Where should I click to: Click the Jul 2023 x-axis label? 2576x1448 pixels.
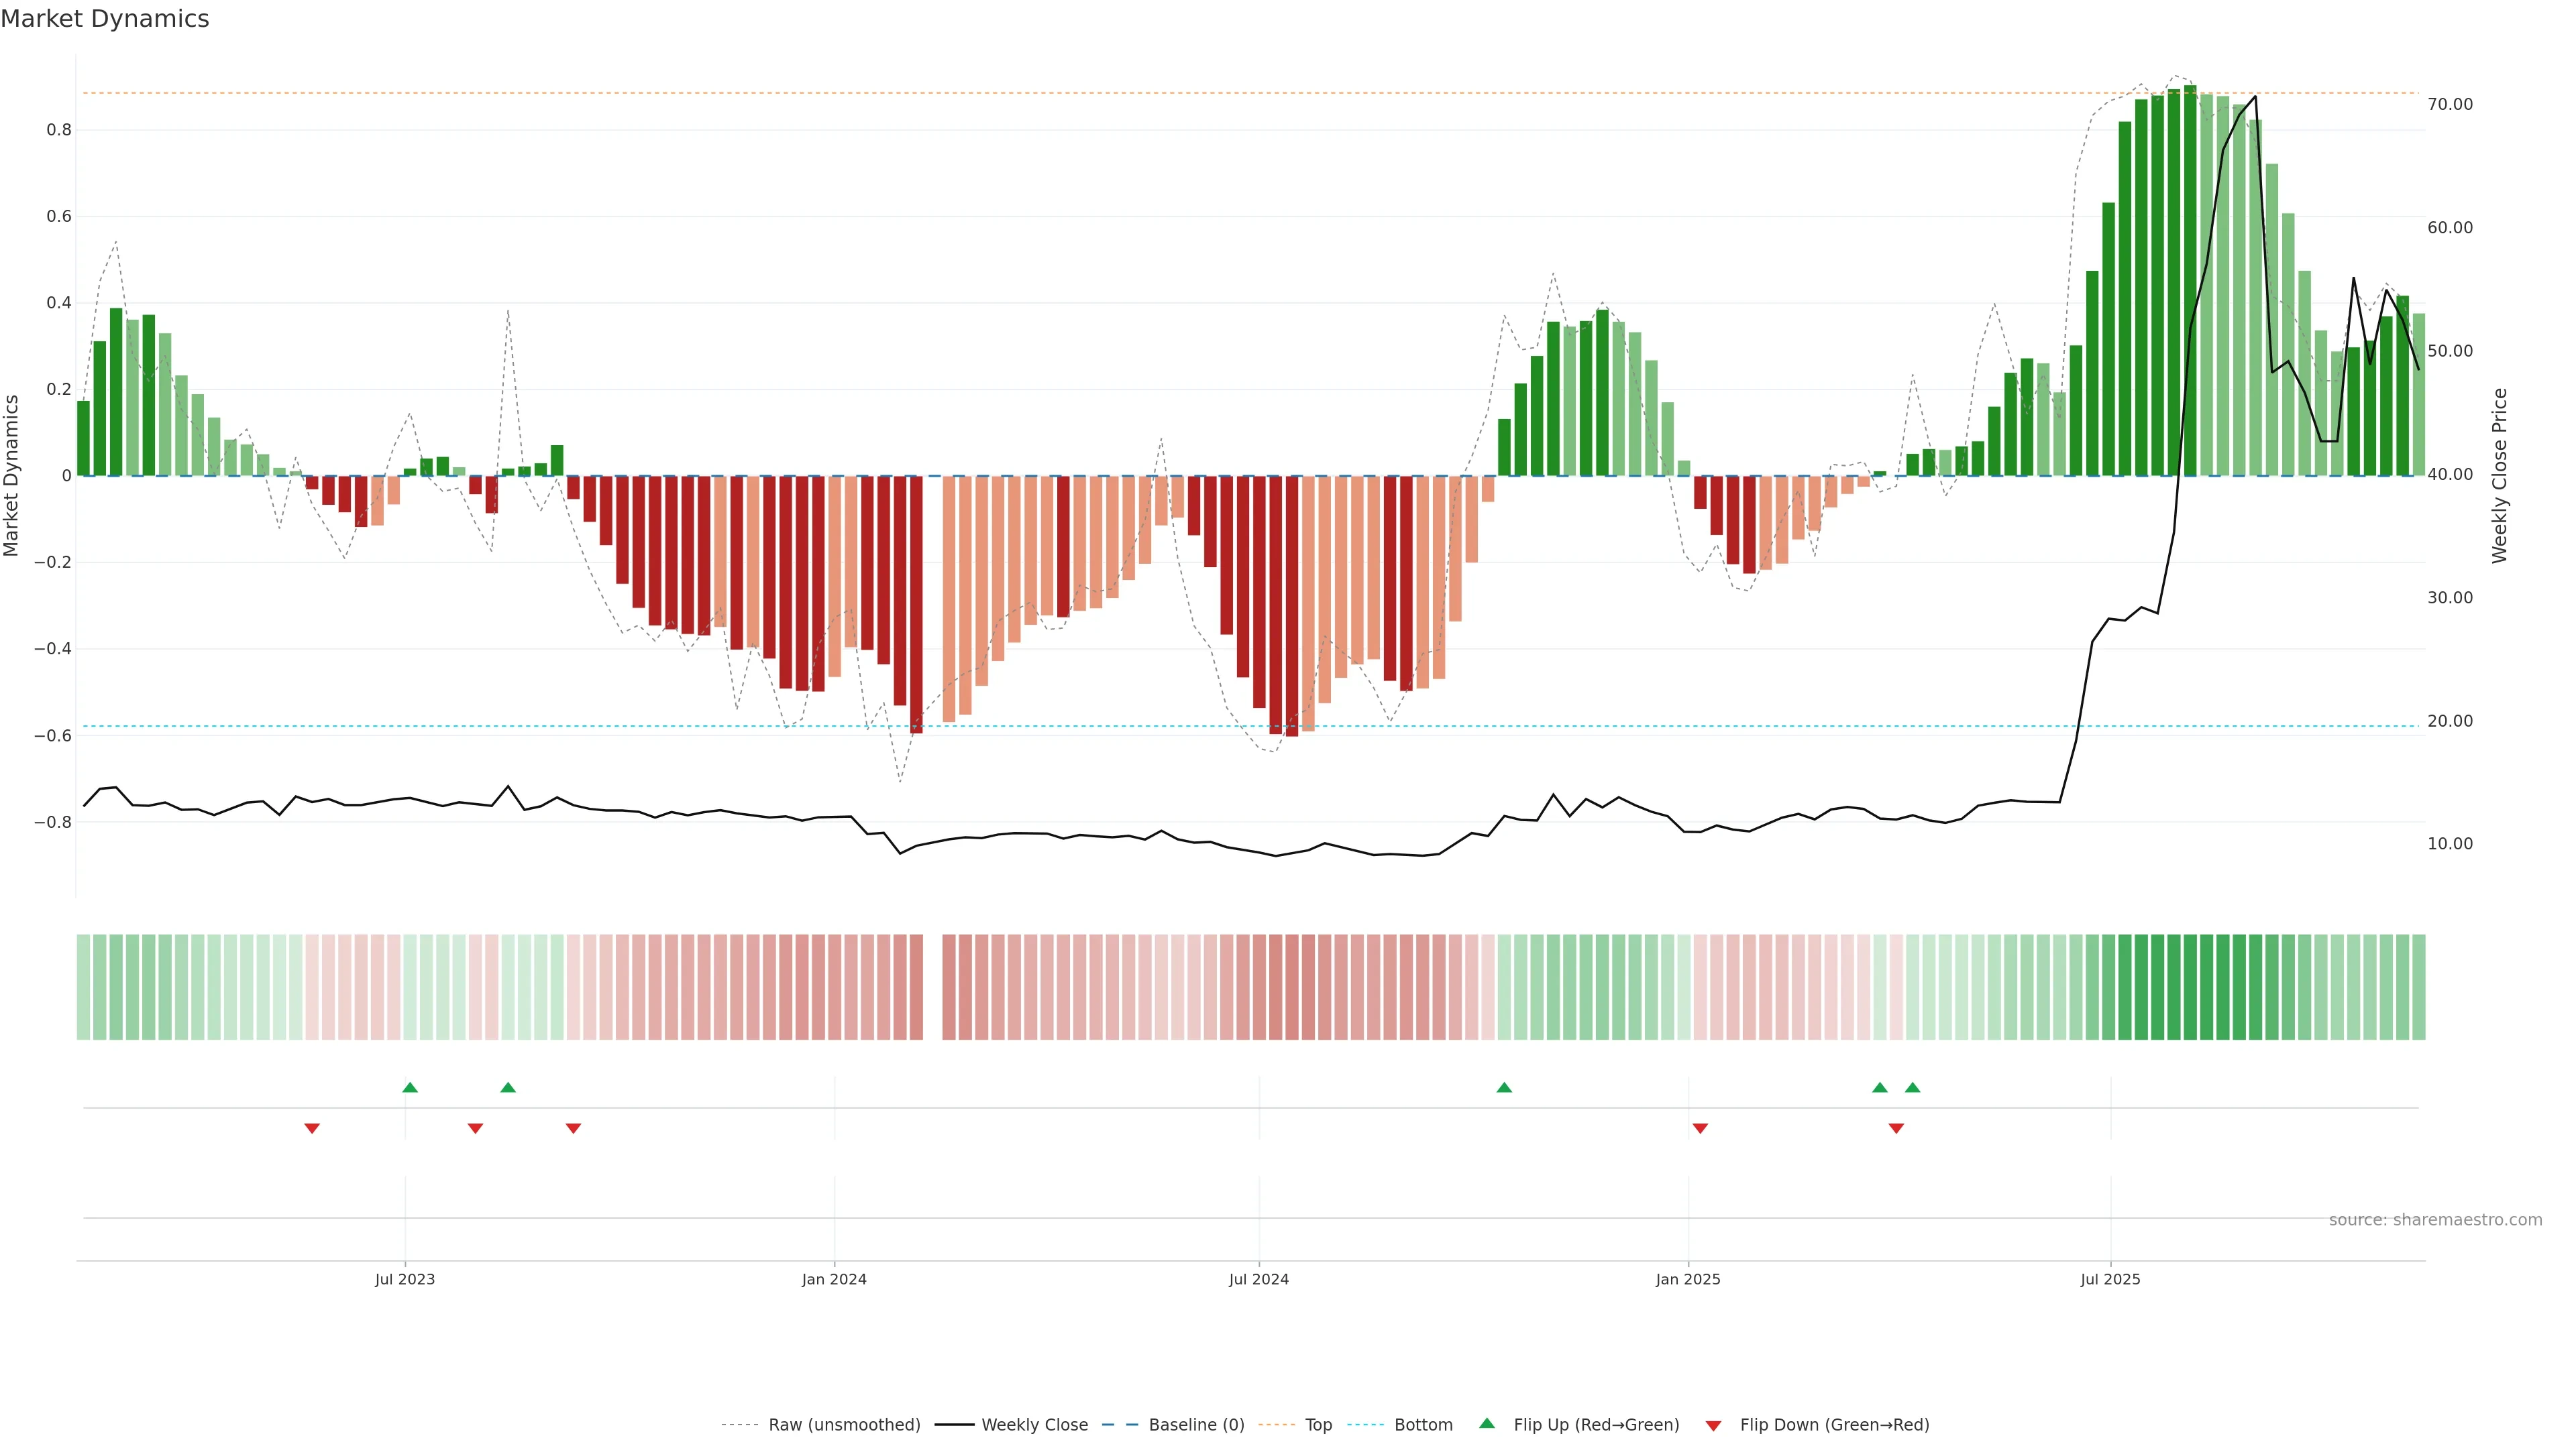point(405,1279)
